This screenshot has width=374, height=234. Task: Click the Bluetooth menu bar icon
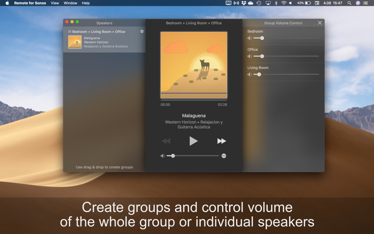click(x=276, y=3)
